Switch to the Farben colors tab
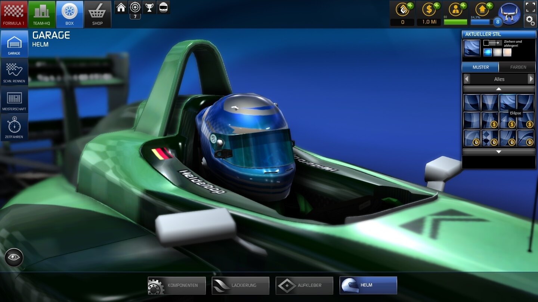 click(518, 67)
